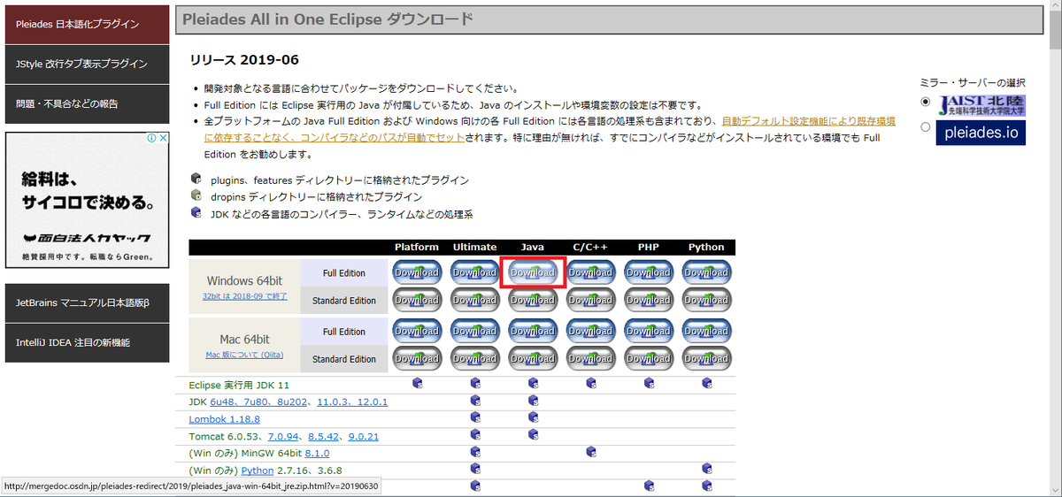Open Pleiades 日本語化プラグイン sidebar item

point(87,24)
